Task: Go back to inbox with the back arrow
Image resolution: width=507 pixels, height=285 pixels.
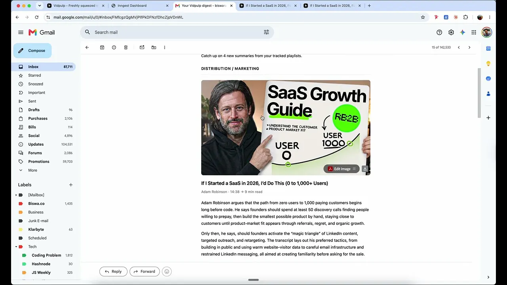Action: [x=87, y=47]
